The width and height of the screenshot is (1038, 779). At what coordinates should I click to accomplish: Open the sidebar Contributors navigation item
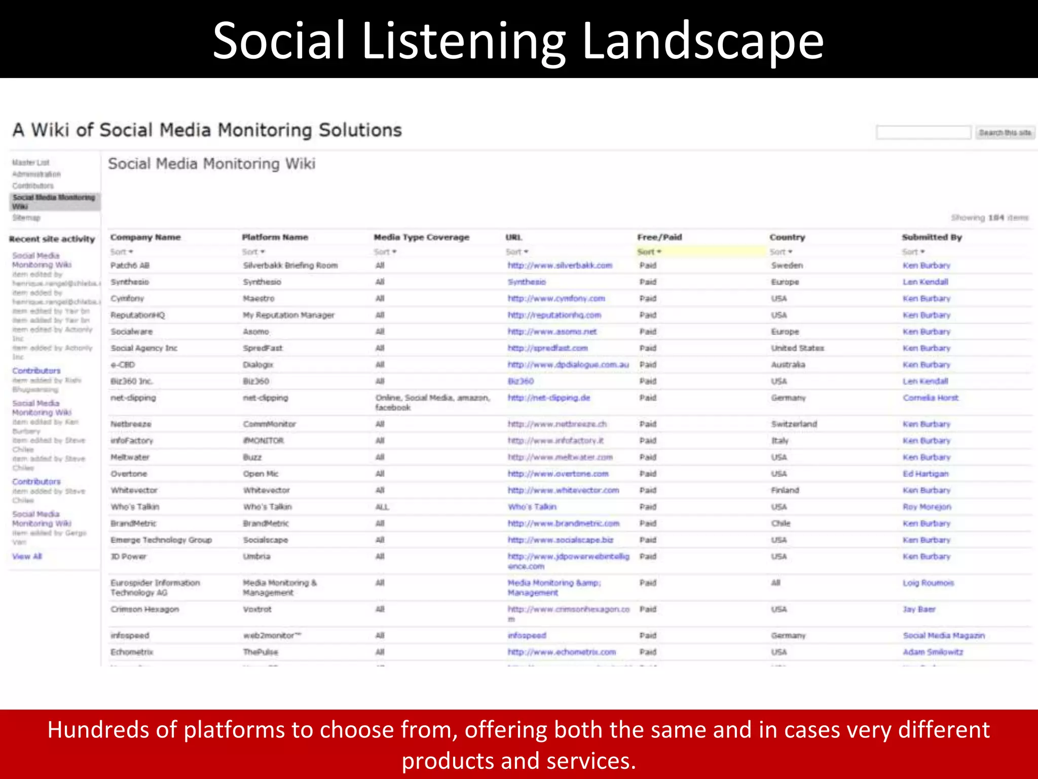coord(33,186)
